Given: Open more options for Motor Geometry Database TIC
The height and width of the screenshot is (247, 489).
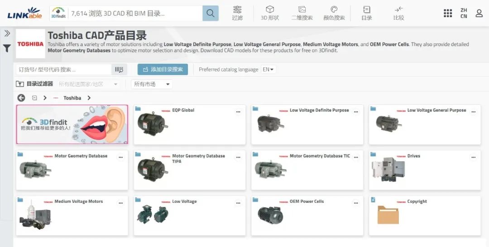Looking at the screenshot, I should tap(356, 158).
